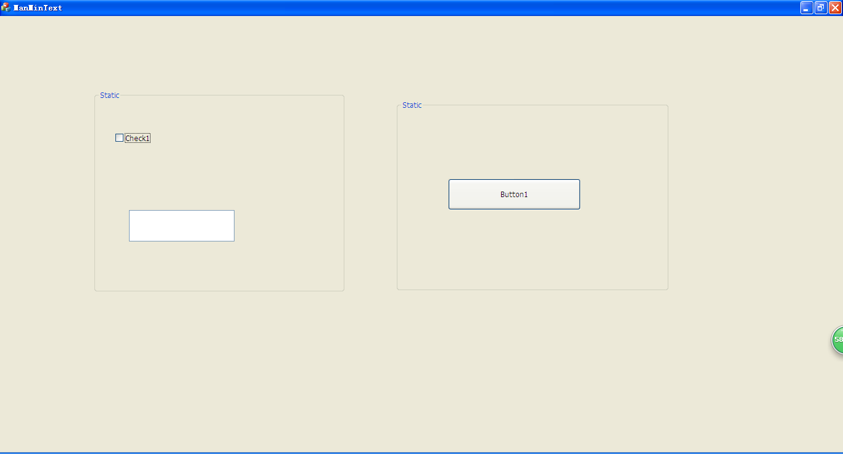Close the MaxMinText window
The width and height of the screenshot is (843, 454).
point(835,7)
